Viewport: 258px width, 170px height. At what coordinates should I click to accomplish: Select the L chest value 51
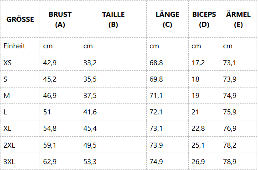coord(47,112)
